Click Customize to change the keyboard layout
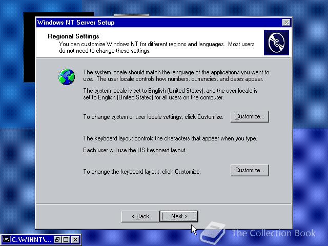Viewport: 328px width, 246px height. [250, 170]
